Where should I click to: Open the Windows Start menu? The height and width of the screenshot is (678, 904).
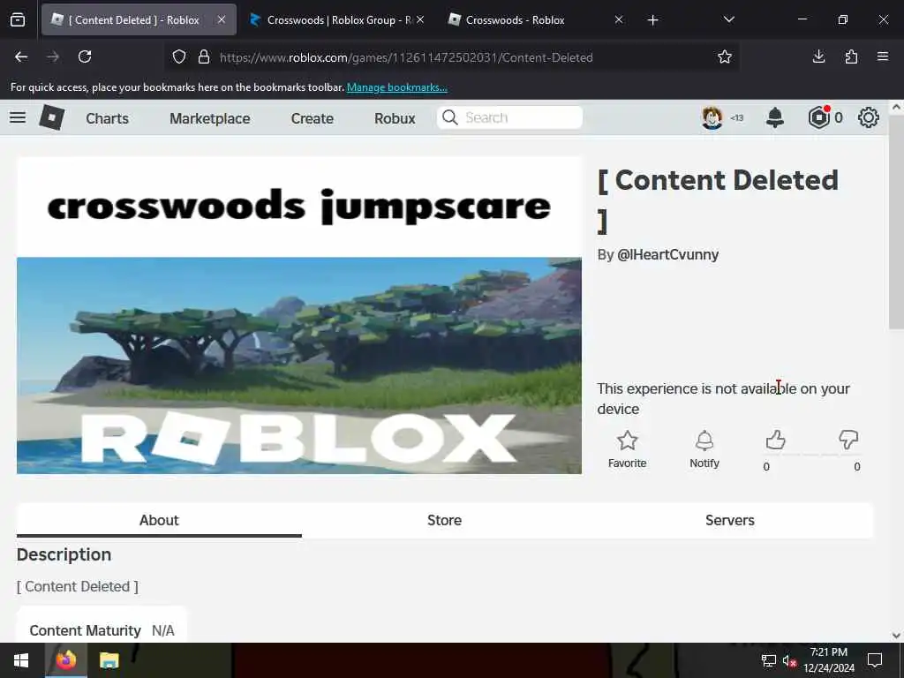pyautogui.click(x=21, y=660)
